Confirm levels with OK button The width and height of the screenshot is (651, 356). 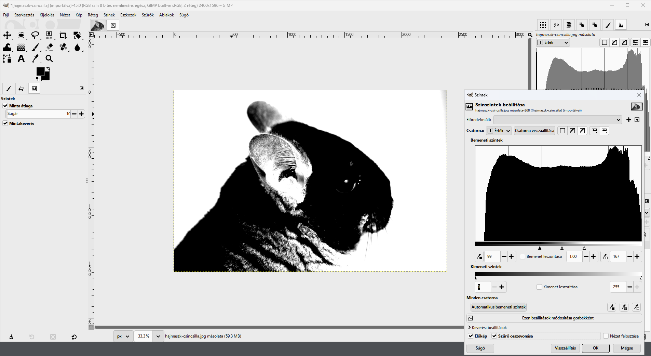click(596, 348)
